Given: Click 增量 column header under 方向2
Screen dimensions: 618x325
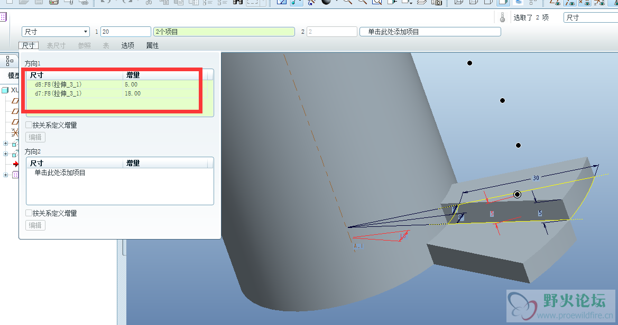Looking at the screenshot, I should pyautogui.click(x=165, y=163).
